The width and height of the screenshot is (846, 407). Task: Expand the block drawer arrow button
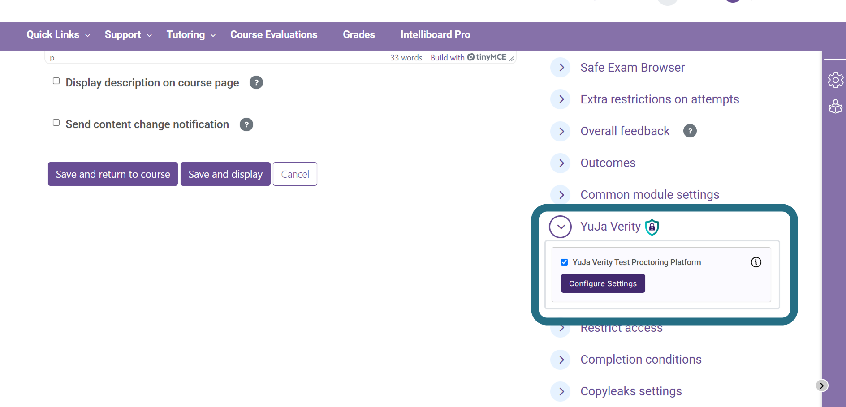coord(822,386)
